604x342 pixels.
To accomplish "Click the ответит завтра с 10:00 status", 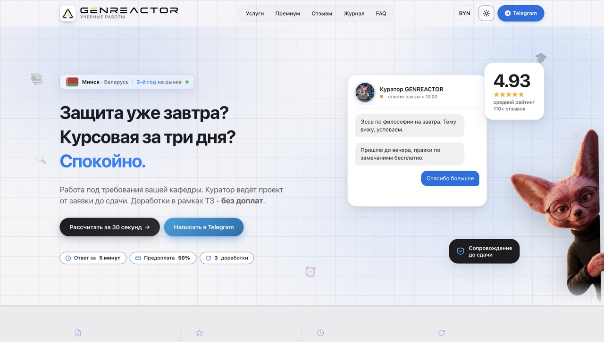I will [x=412, y=97].
